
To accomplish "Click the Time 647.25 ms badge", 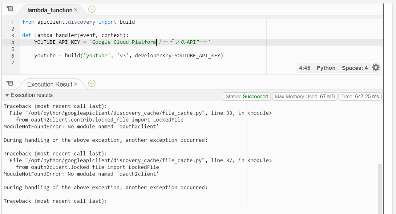I will point(360,96).
